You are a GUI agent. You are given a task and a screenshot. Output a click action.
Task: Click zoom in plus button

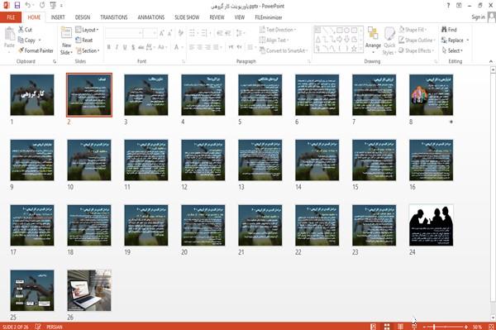(x=466, y=327)
